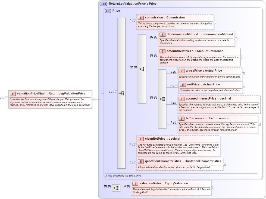This screenshot has width=266, height=199.
Task: Select the E icon on amountRelativeTo
Action: click(162, 51)
